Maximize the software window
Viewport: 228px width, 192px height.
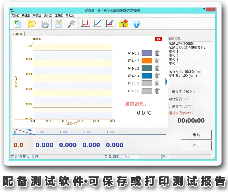click(203, 10)
